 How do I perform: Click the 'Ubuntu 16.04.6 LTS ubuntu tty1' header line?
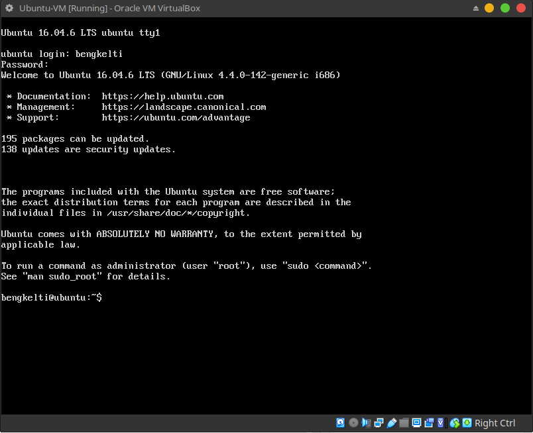click(x=81, y=33)
